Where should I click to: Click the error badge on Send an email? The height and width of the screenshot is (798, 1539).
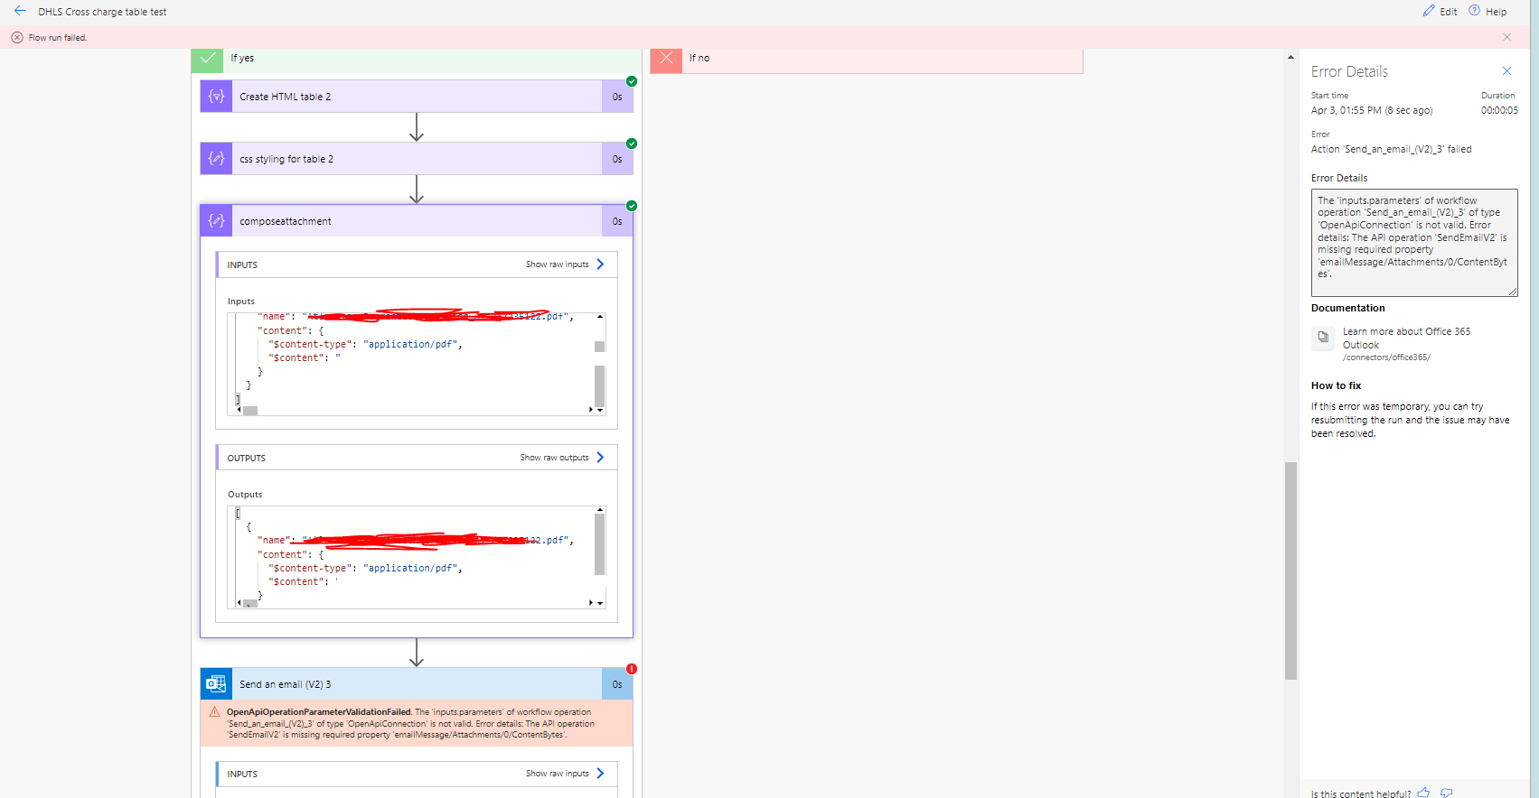(x=632, y=669)
